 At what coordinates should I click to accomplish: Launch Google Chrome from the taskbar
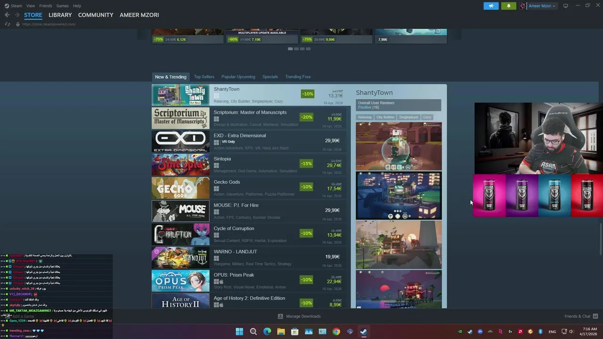click(336, 331)
